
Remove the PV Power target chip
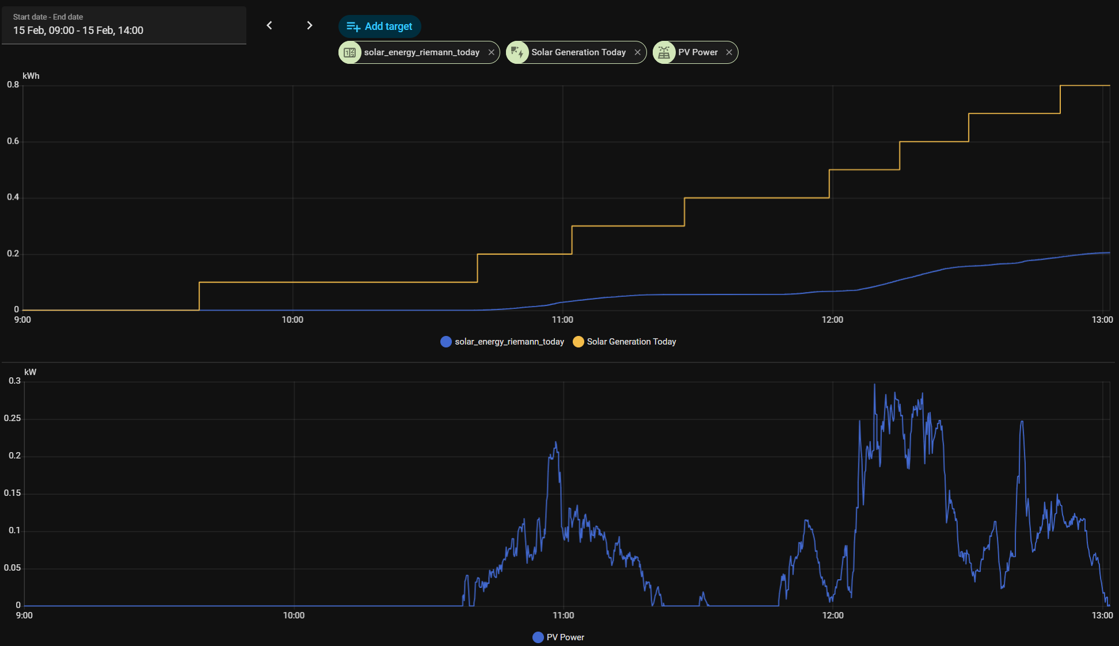coord(729,52)
